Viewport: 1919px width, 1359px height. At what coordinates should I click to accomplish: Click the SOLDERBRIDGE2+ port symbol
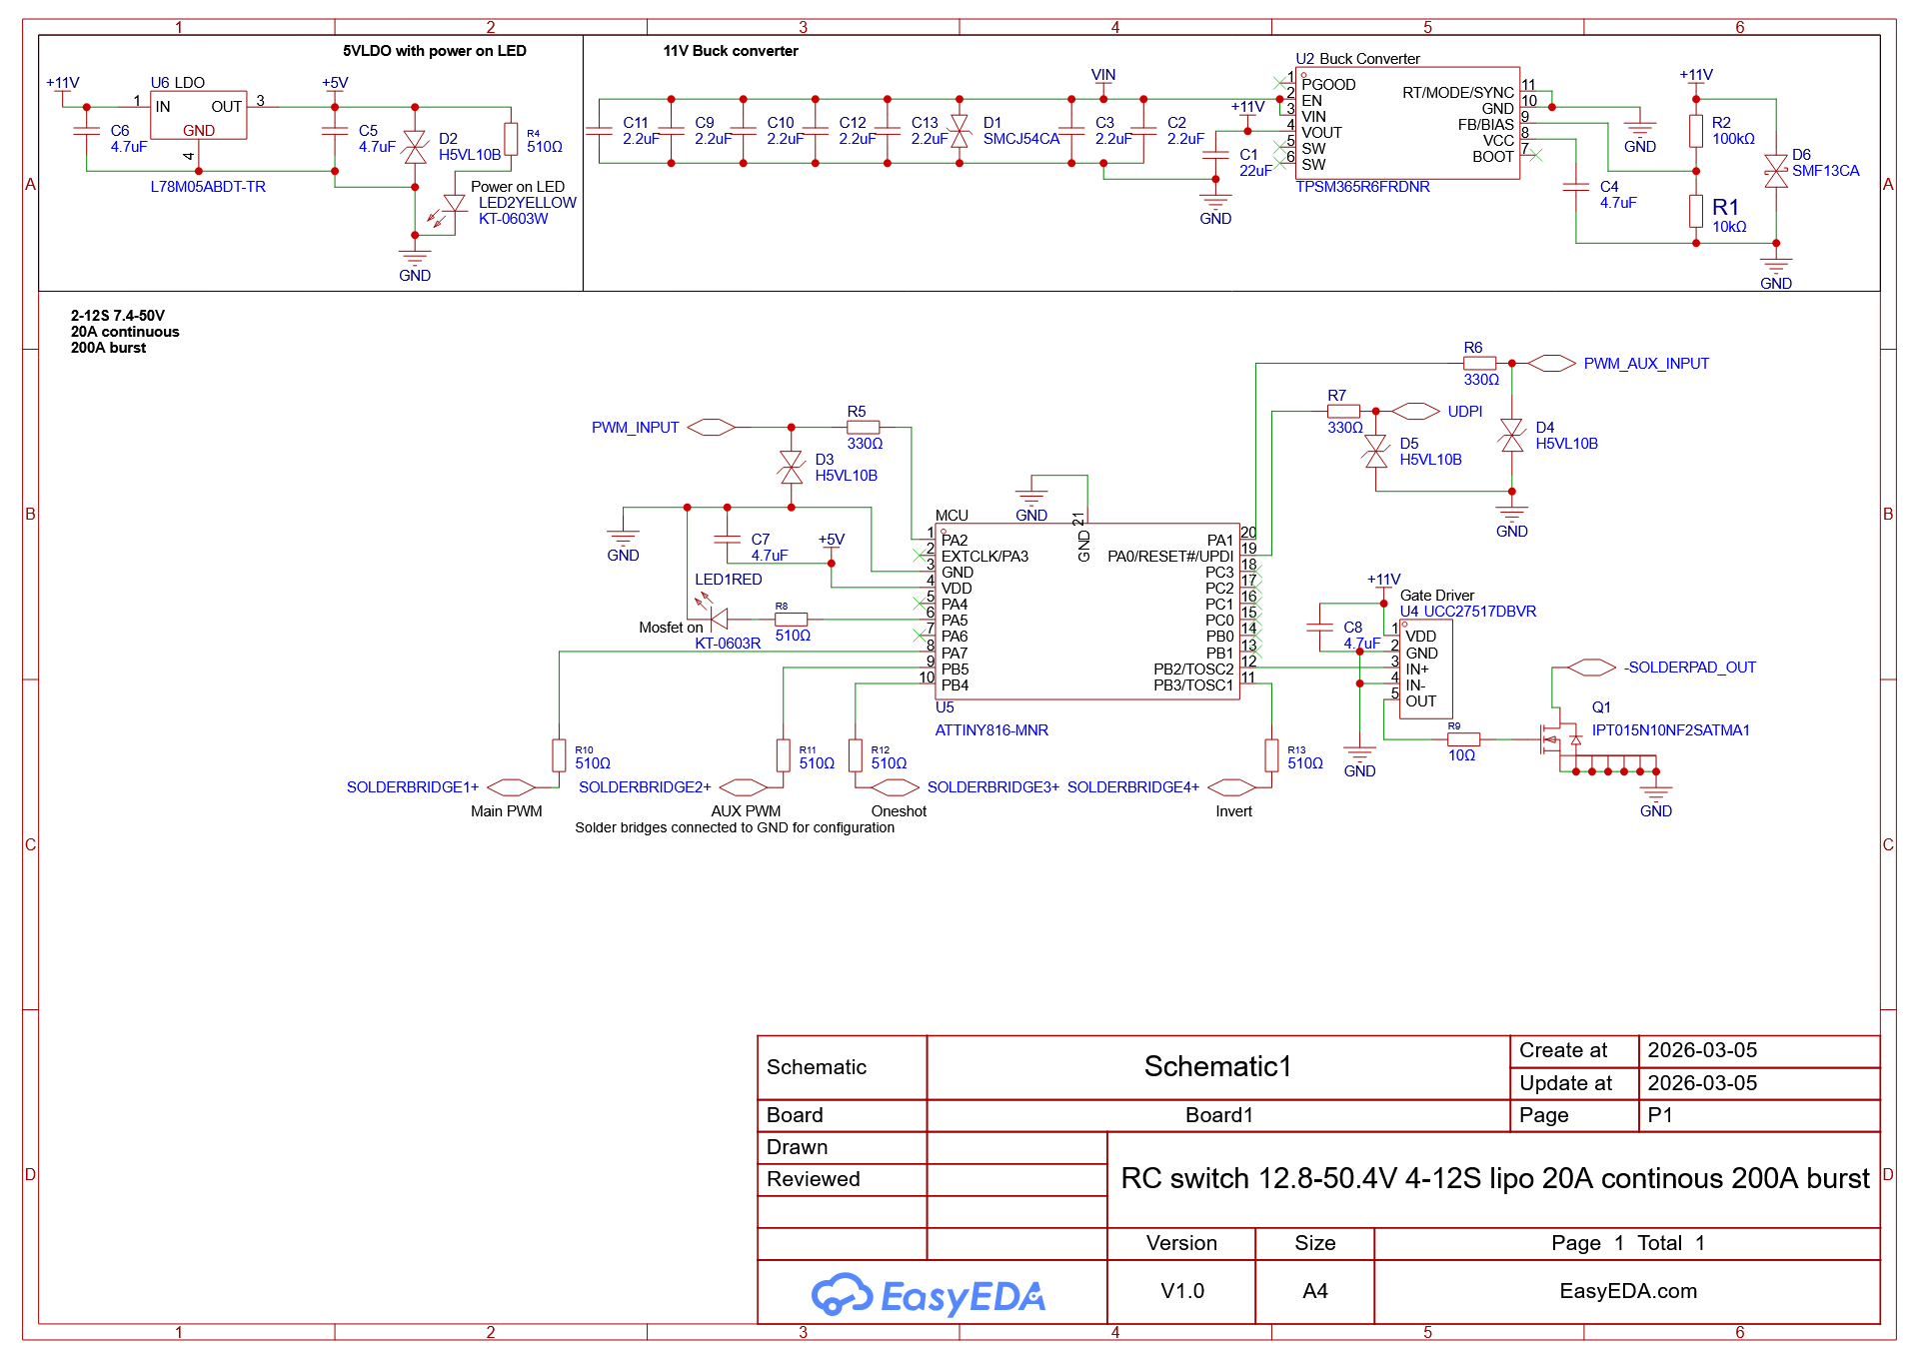(743, 786)
